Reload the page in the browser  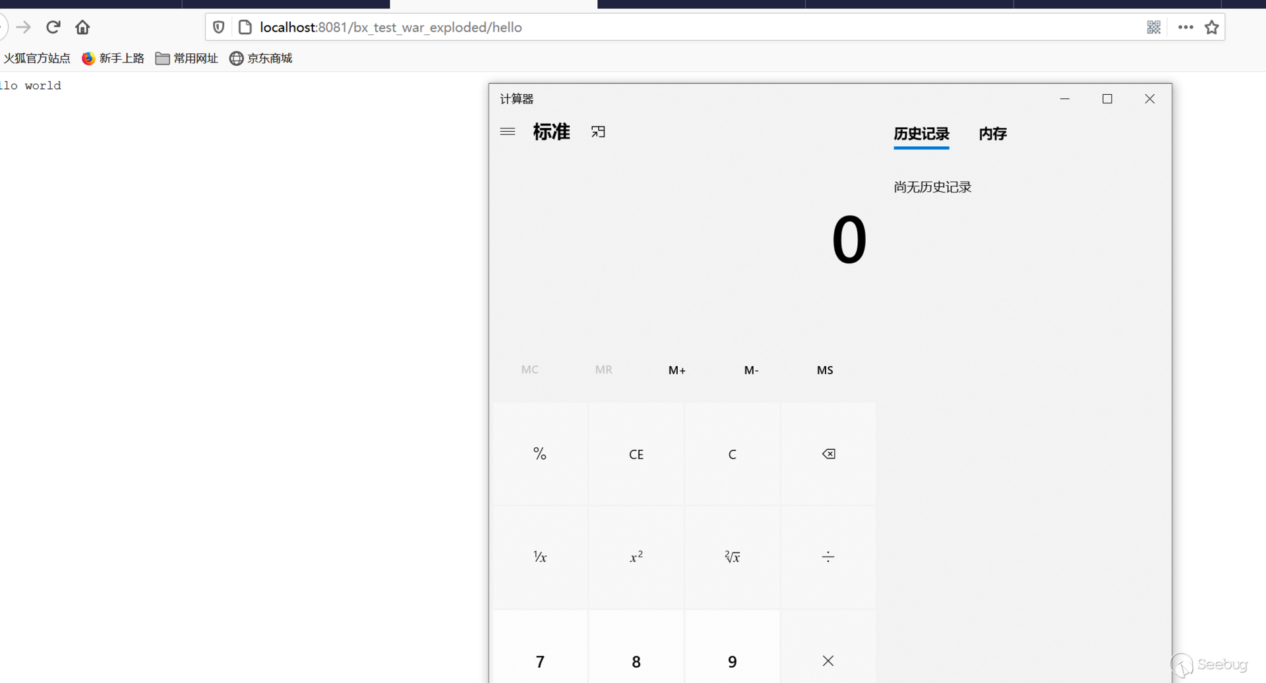(x=53, y=27)
